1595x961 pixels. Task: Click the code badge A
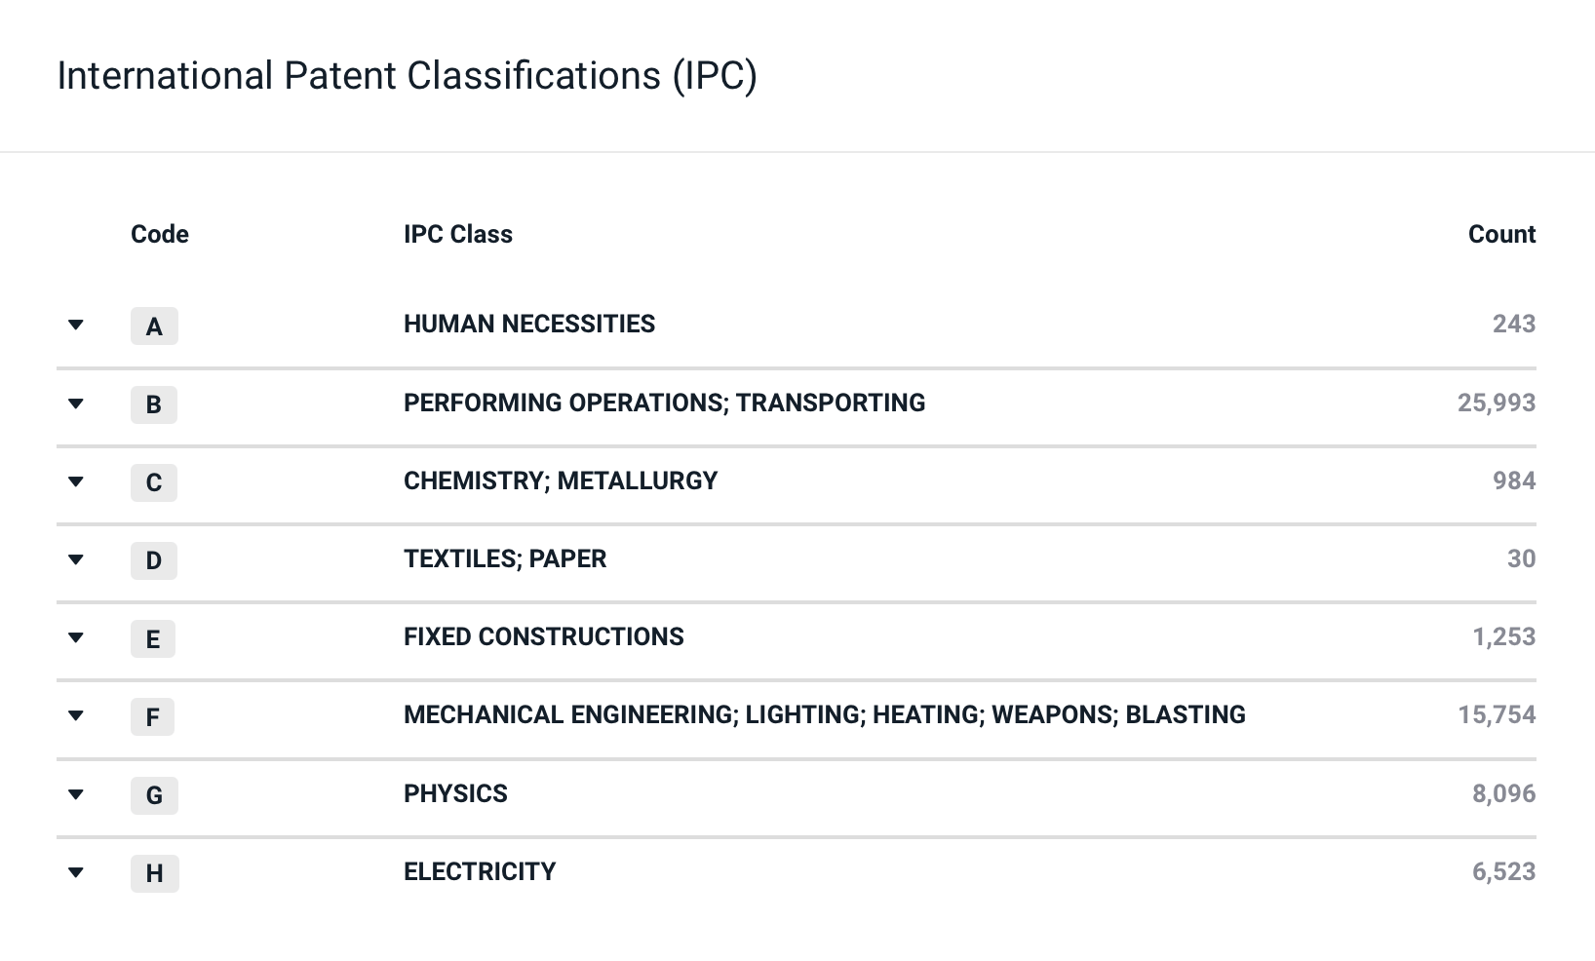[x=154, y=327]
